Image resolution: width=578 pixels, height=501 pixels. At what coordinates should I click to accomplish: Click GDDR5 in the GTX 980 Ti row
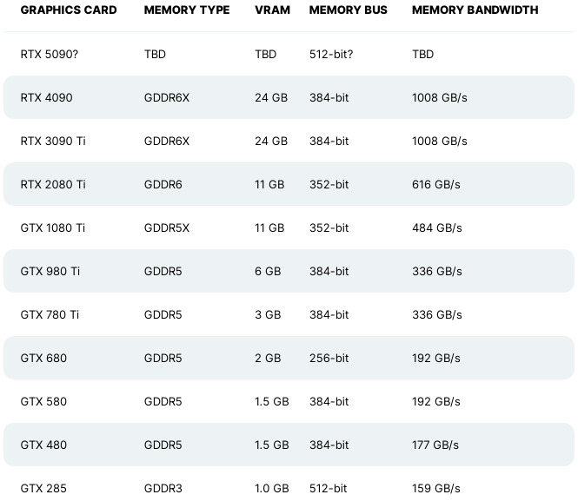pos(163,271)
